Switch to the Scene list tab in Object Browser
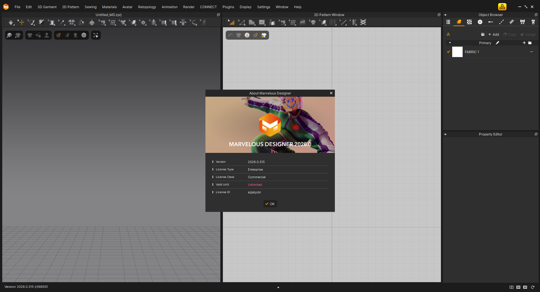The image size is (540, 292). point(448,22)
